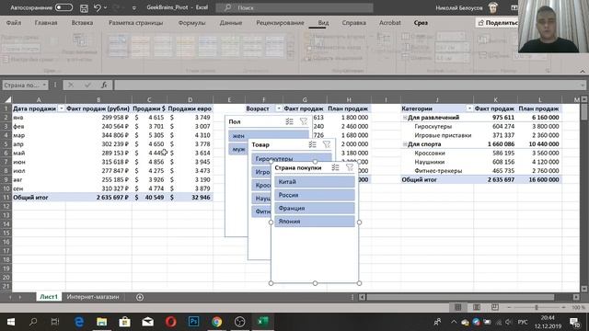The height and width of the screenshot is (331, 589).
Task: Open the Возраст filter dropdown
Action: (x=278, y=108)
